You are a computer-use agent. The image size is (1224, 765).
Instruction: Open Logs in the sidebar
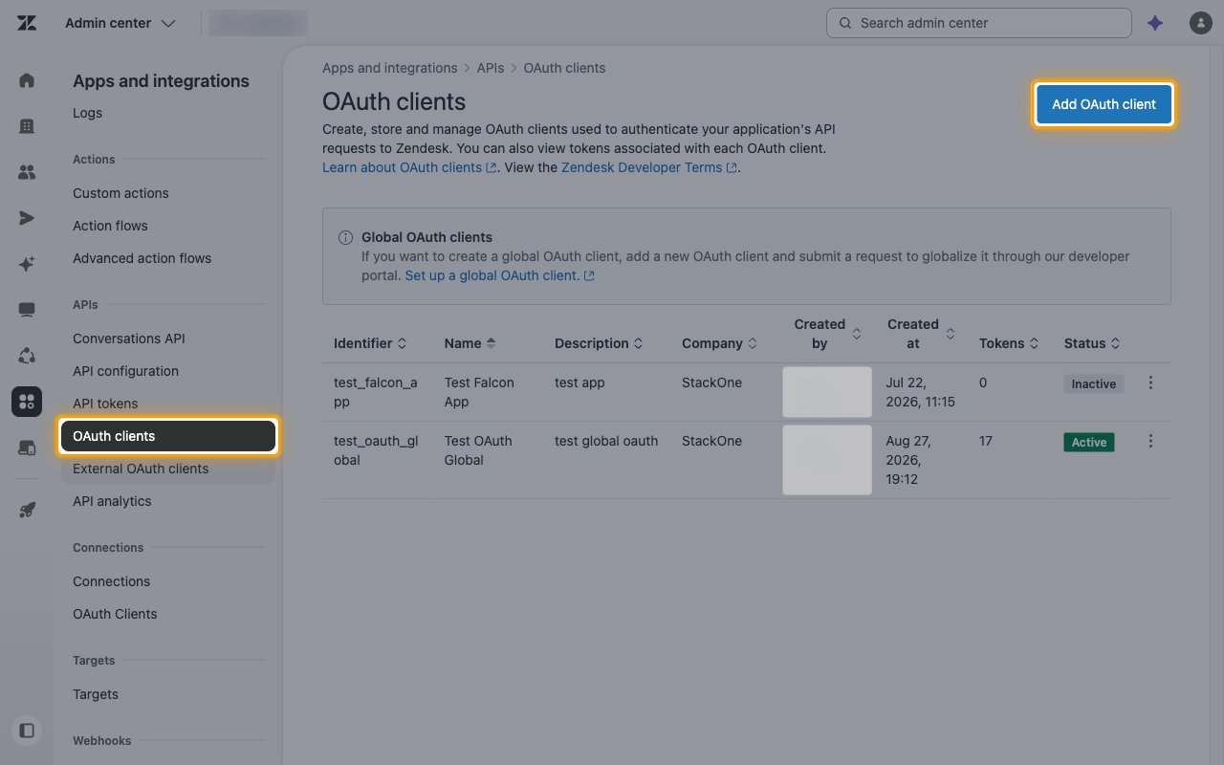point(87,113)
